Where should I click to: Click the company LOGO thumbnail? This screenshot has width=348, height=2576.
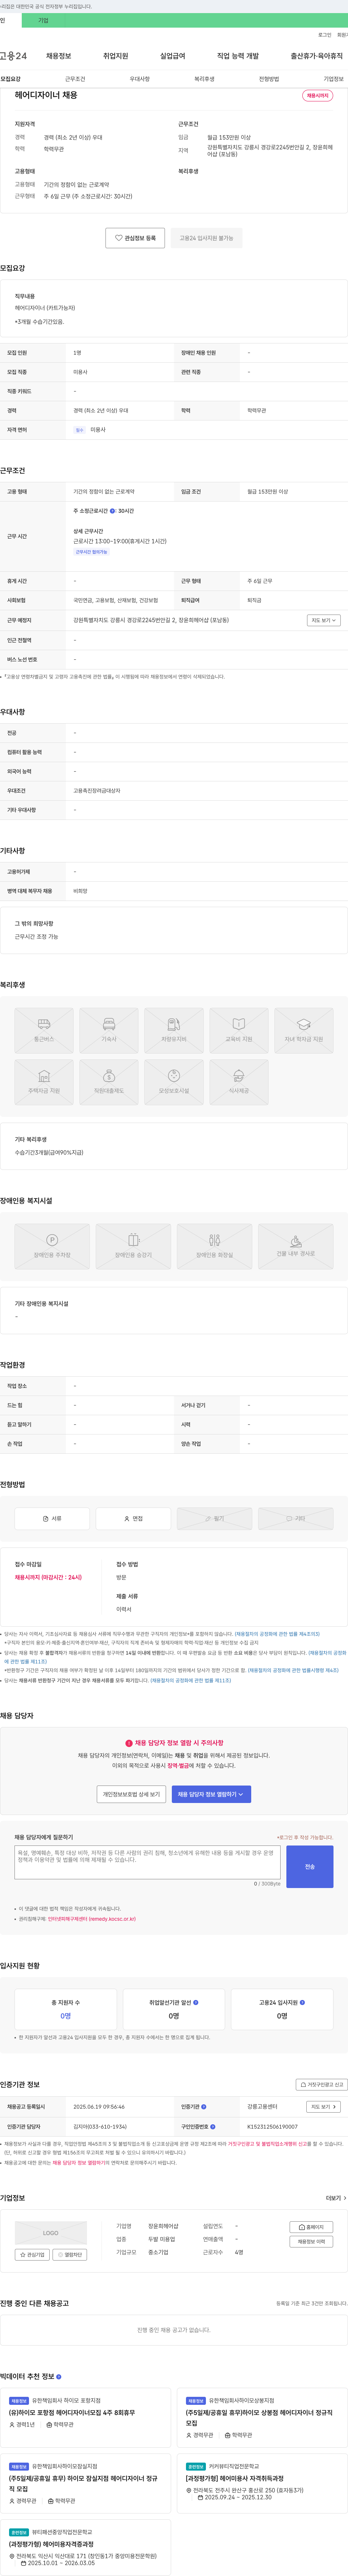pos(51,2233)
